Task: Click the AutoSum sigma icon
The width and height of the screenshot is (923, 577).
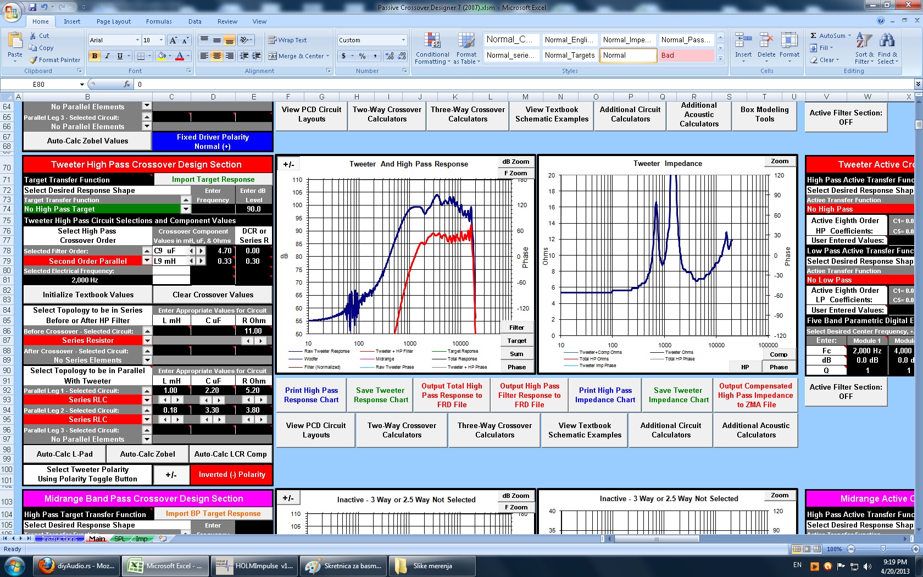Action: [814, 36]
